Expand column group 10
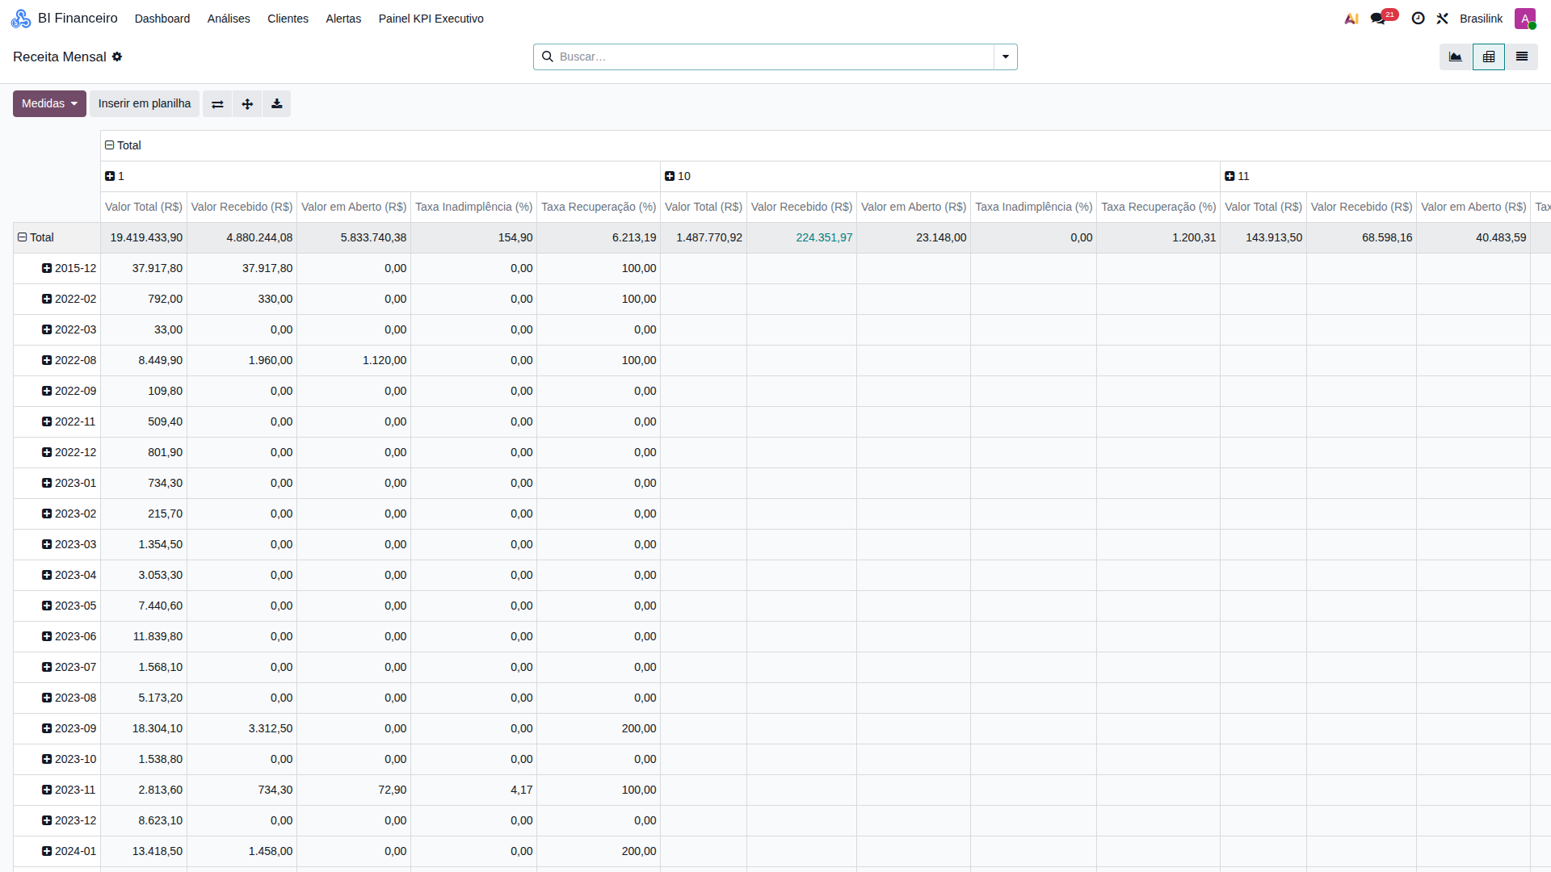Screen dimensions: 1551x872 (678, 176)
